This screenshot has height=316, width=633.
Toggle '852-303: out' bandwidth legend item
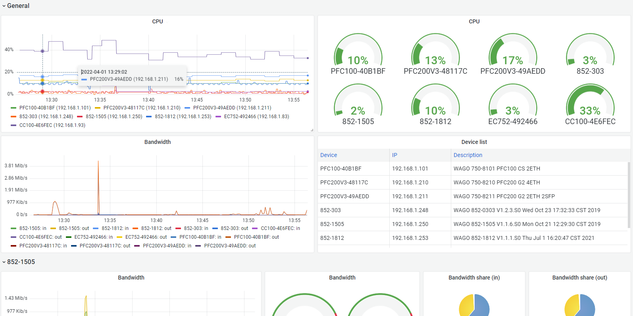coord(230,228)
